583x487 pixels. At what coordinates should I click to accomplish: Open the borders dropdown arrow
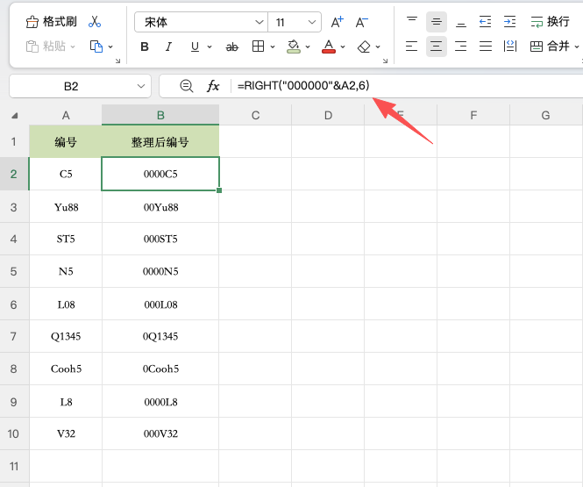pos(273,47)
